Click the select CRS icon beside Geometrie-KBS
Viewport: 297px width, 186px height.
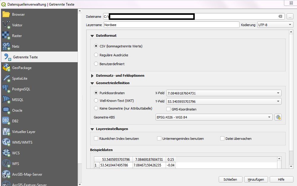[278, 117]
